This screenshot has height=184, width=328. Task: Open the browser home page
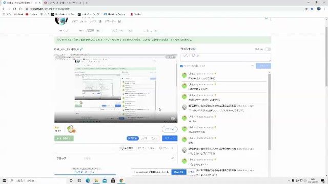point(20,9)
